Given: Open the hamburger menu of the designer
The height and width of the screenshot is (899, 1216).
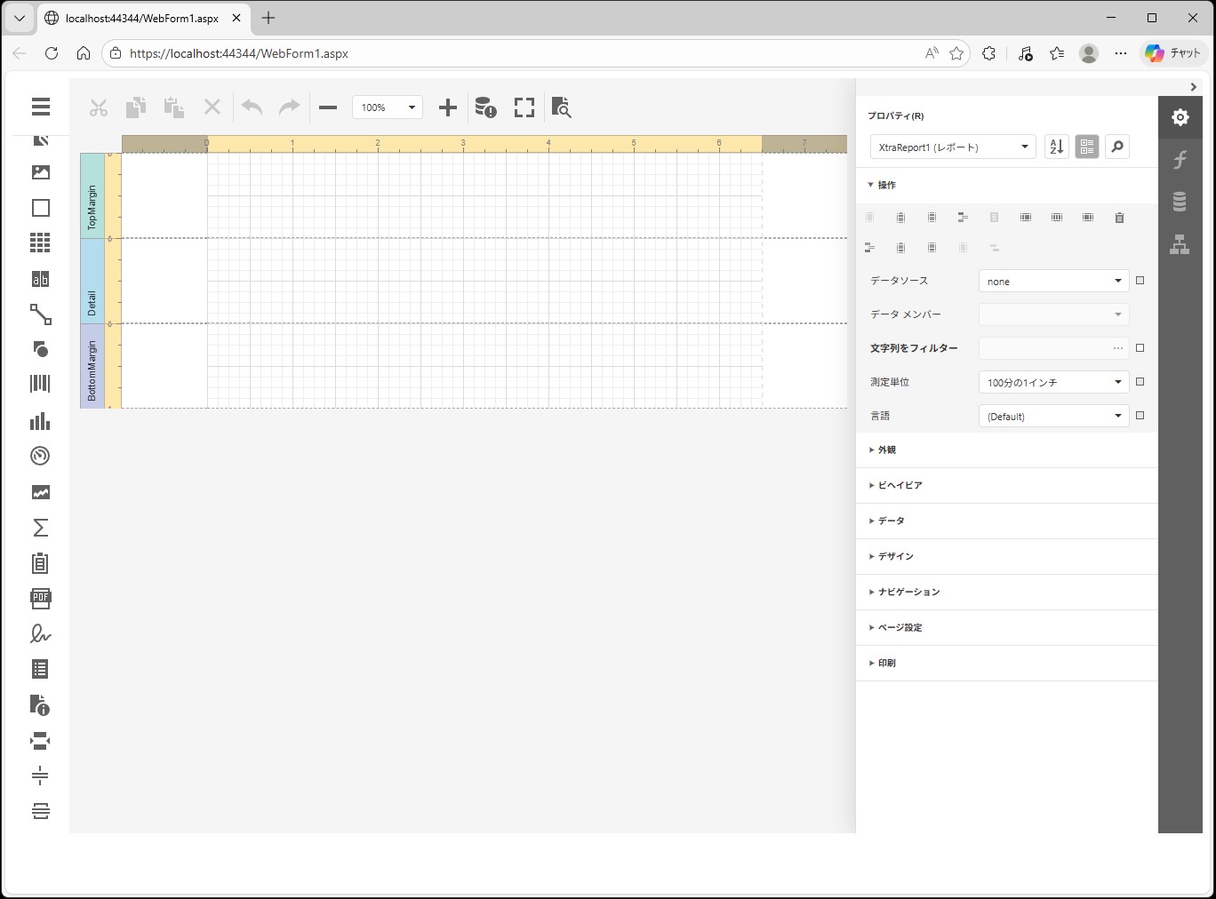Looking at the screenshot, I should coord(40,107).
